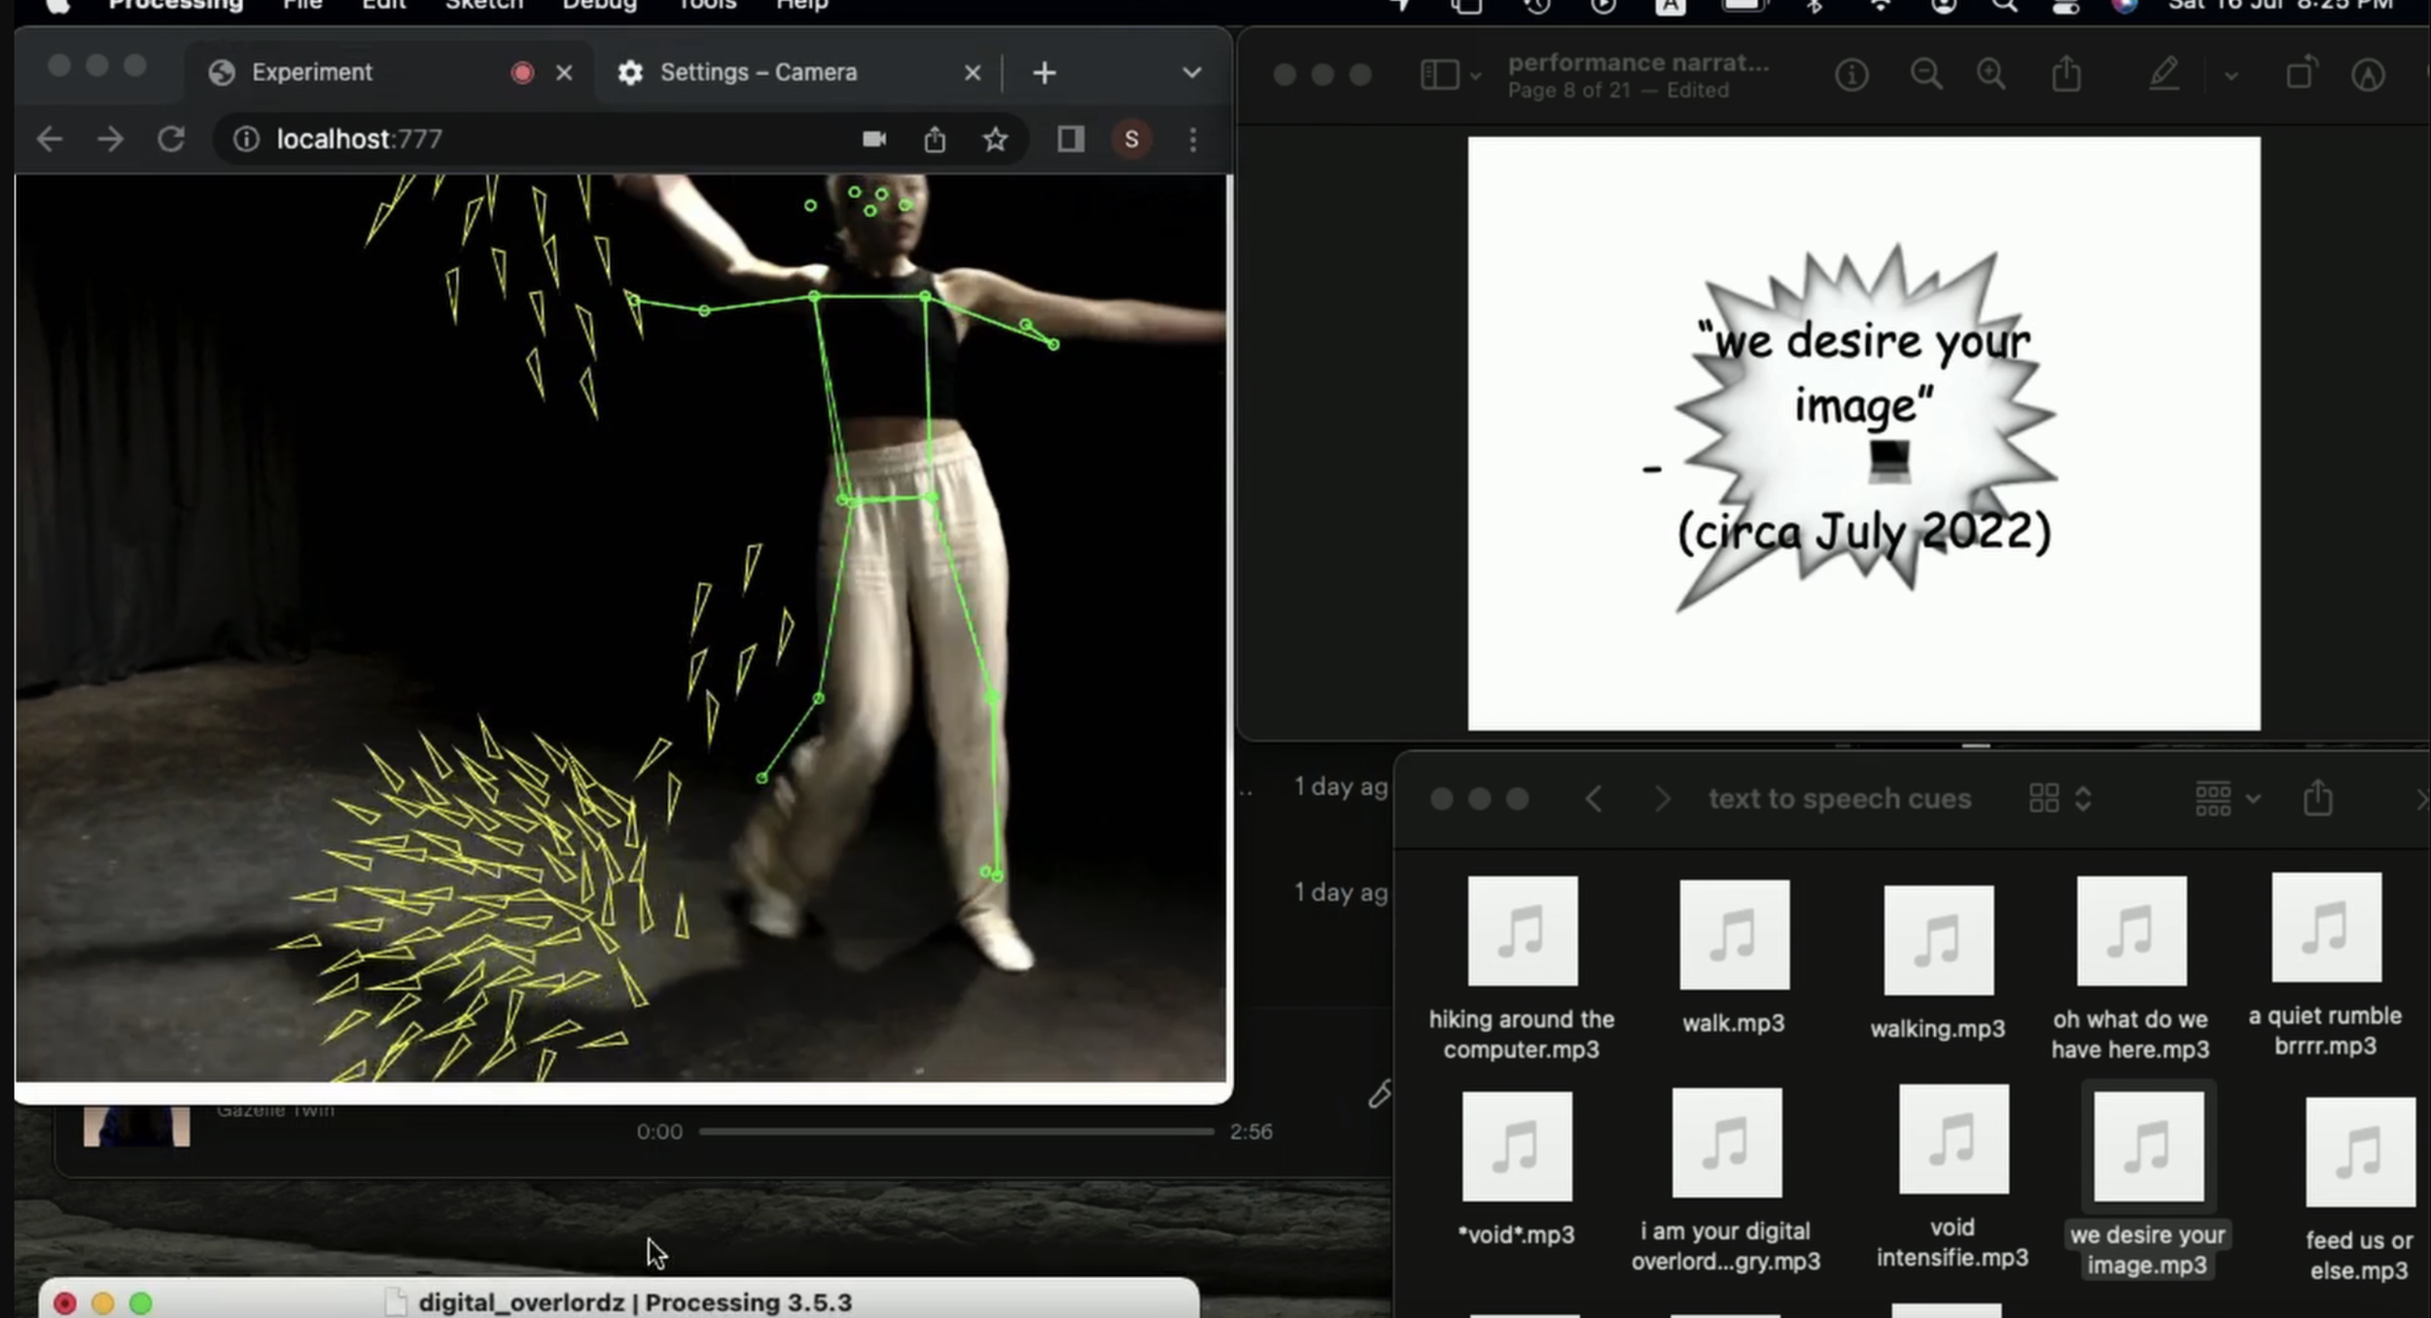Screen dimensions: 2431x1318
Task: Click the Chrome reload page icon
Action: click(x=171, y=139)
